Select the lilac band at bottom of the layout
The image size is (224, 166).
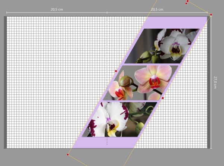coord(106,142)
